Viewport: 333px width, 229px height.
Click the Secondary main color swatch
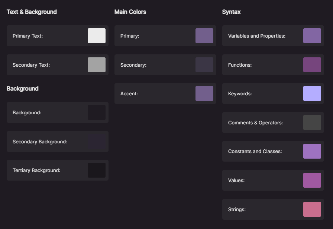coord(204,65)
